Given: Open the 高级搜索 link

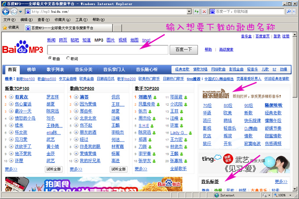Looking at the screenshot, I should tap(226, 50).
